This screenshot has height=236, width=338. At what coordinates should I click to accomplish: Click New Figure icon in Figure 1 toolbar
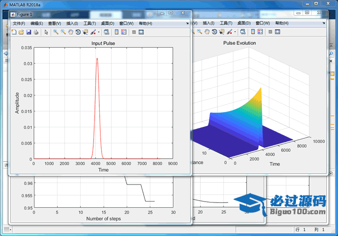pos(14,32)
